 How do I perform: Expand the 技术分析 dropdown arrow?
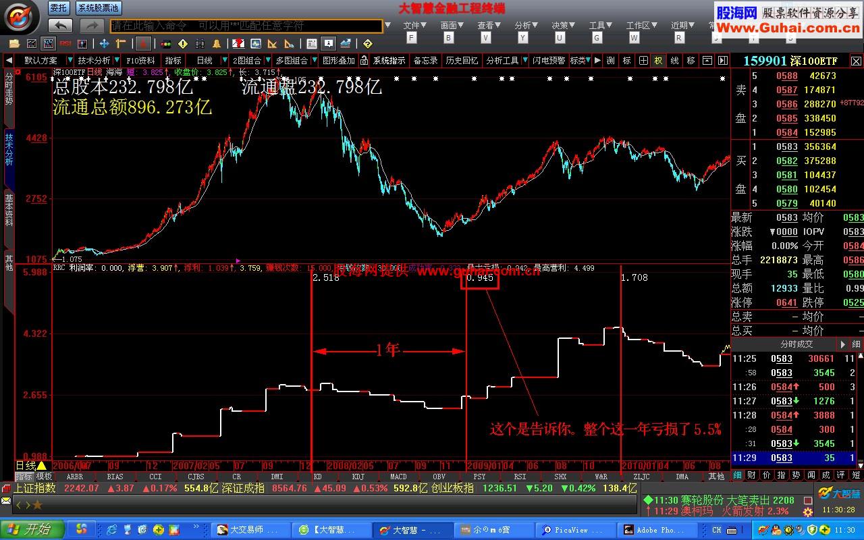point(117,61)
